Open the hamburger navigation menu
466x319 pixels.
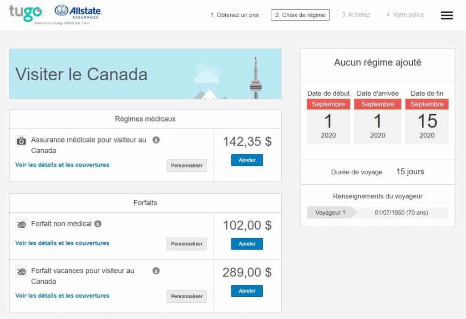point(447,15)
